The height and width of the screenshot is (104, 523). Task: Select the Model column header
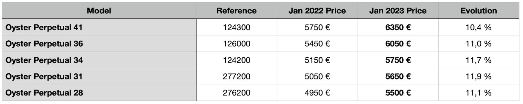click(x=99, y=11)
